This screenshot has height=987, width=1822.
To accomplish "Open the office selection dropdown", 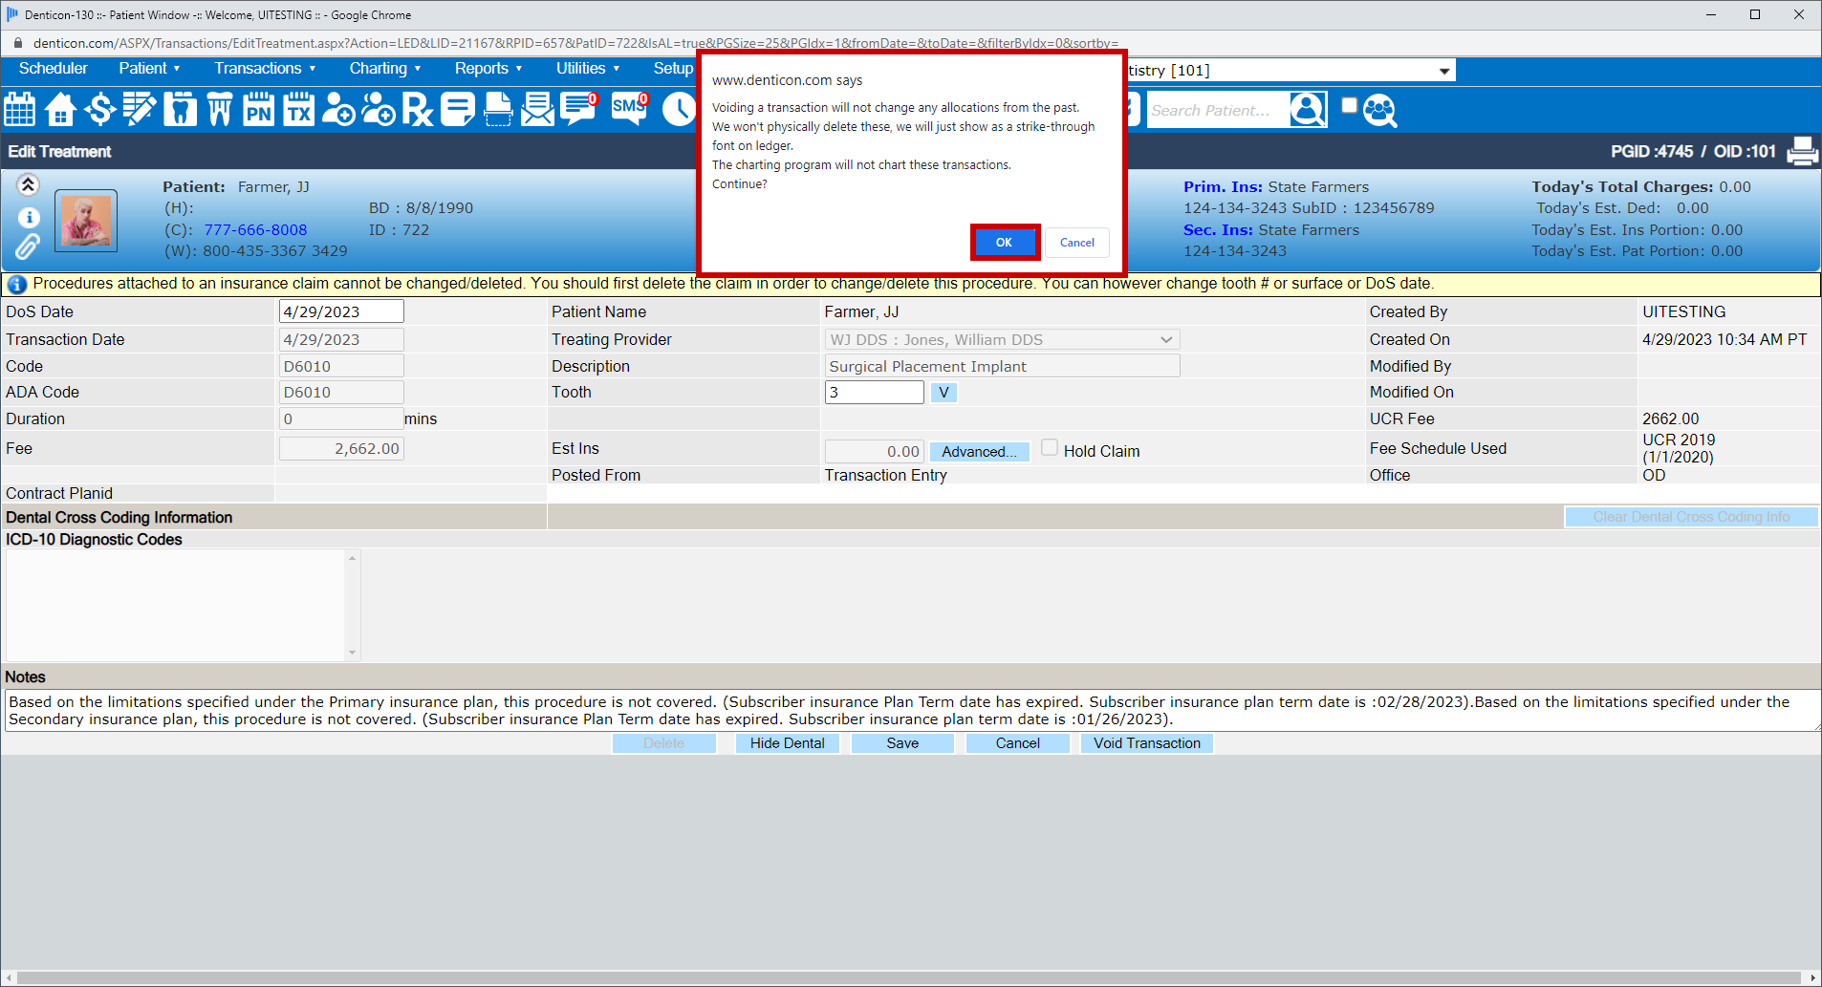I will pos(1443,70).
